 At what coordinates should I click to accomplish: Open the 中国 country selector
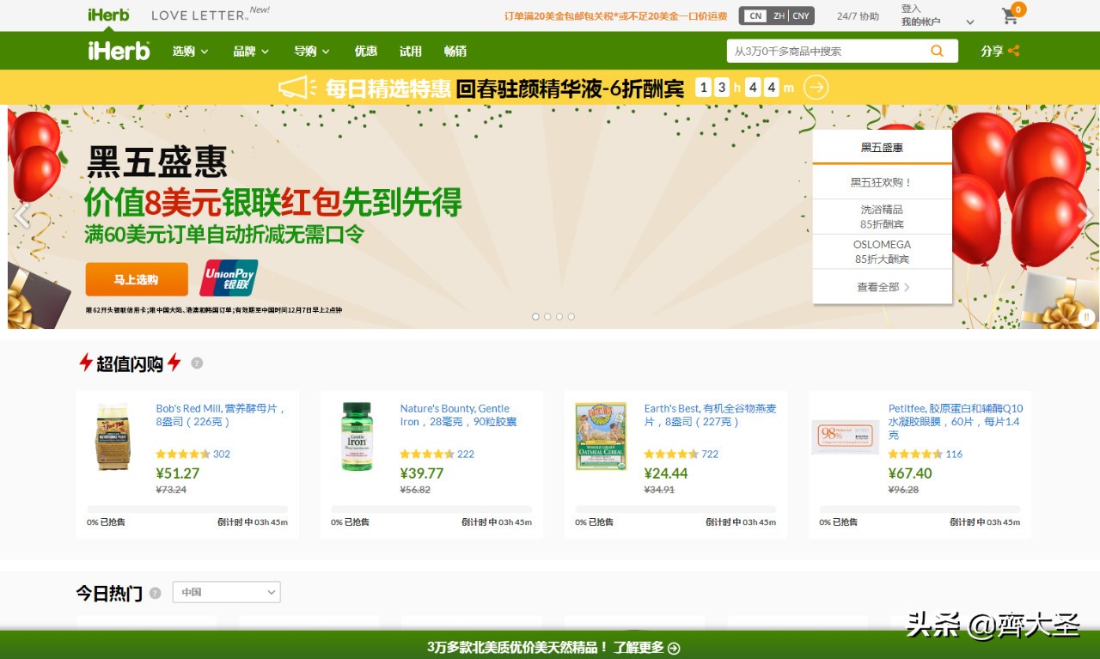tap(226, 592)
